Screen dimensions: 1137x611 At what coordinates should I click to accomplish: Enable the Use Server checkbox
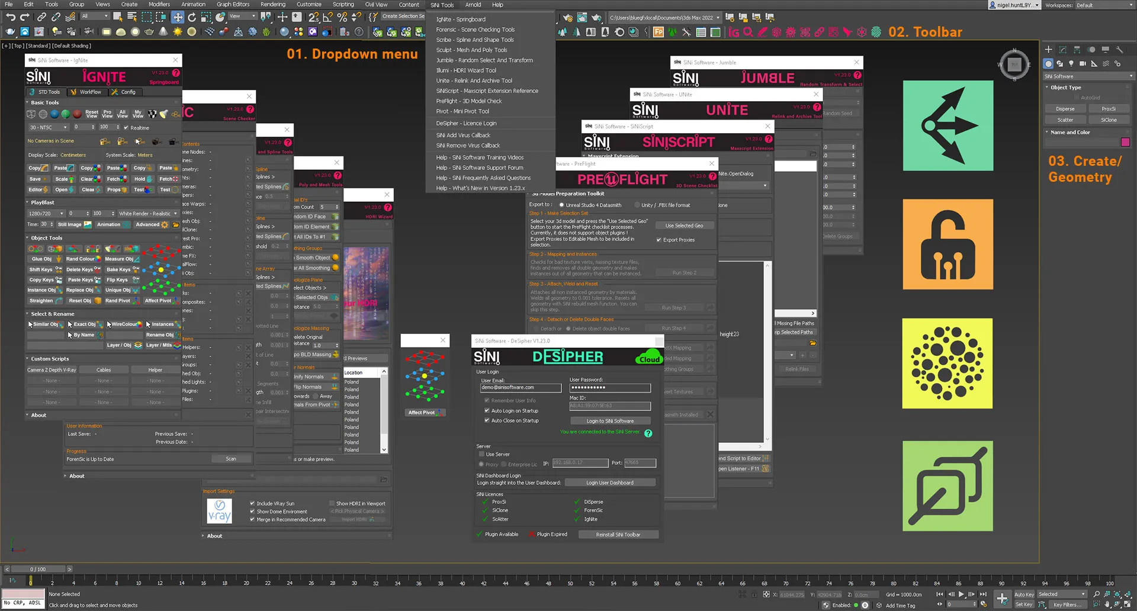tap(482, 454)
